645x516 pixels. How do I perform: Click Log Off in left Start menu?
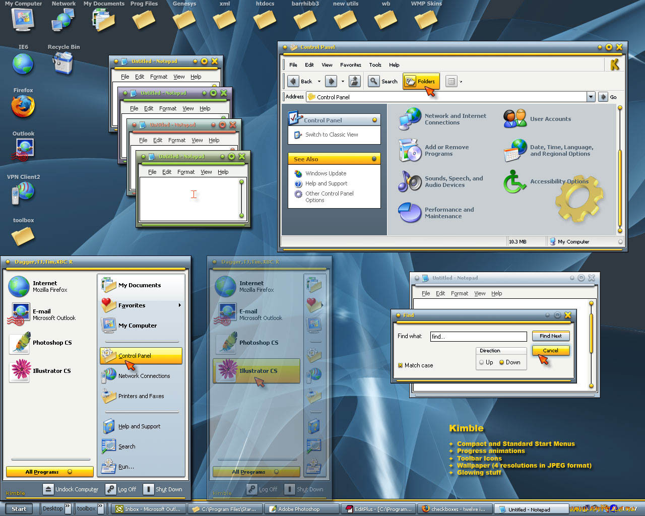coord(121,489)
